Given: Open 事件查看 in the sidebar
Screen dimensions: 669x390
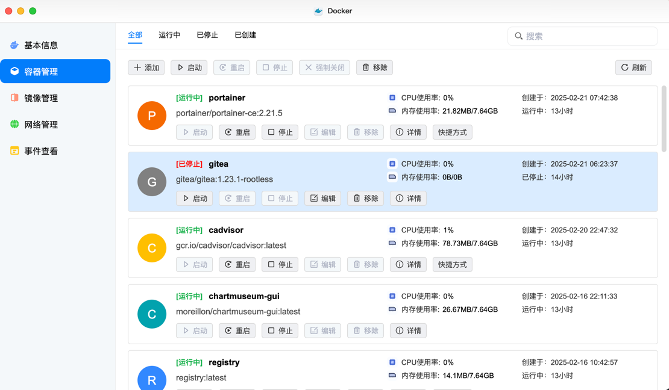Looking at the screenshot, I should pyautogui.click(x=55, y=151).
